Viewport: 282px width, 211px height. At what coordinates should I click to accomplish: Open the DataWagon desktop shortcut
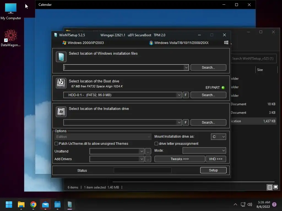[11, 38]
